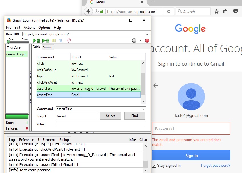Click the green test run progress bar

17,116
